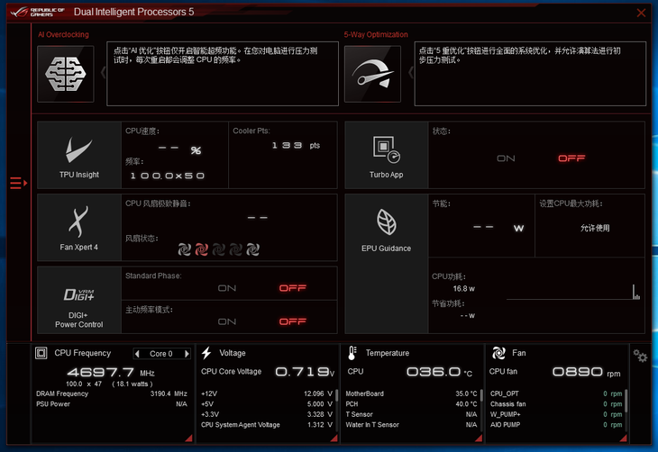
Task: Click the fourth fan status icon
Action: 236,249
